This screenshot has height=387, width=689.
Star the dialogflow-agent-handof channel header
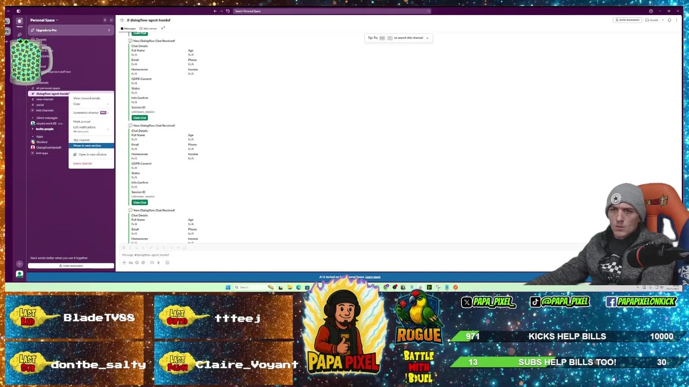click(x=122, y=20)
